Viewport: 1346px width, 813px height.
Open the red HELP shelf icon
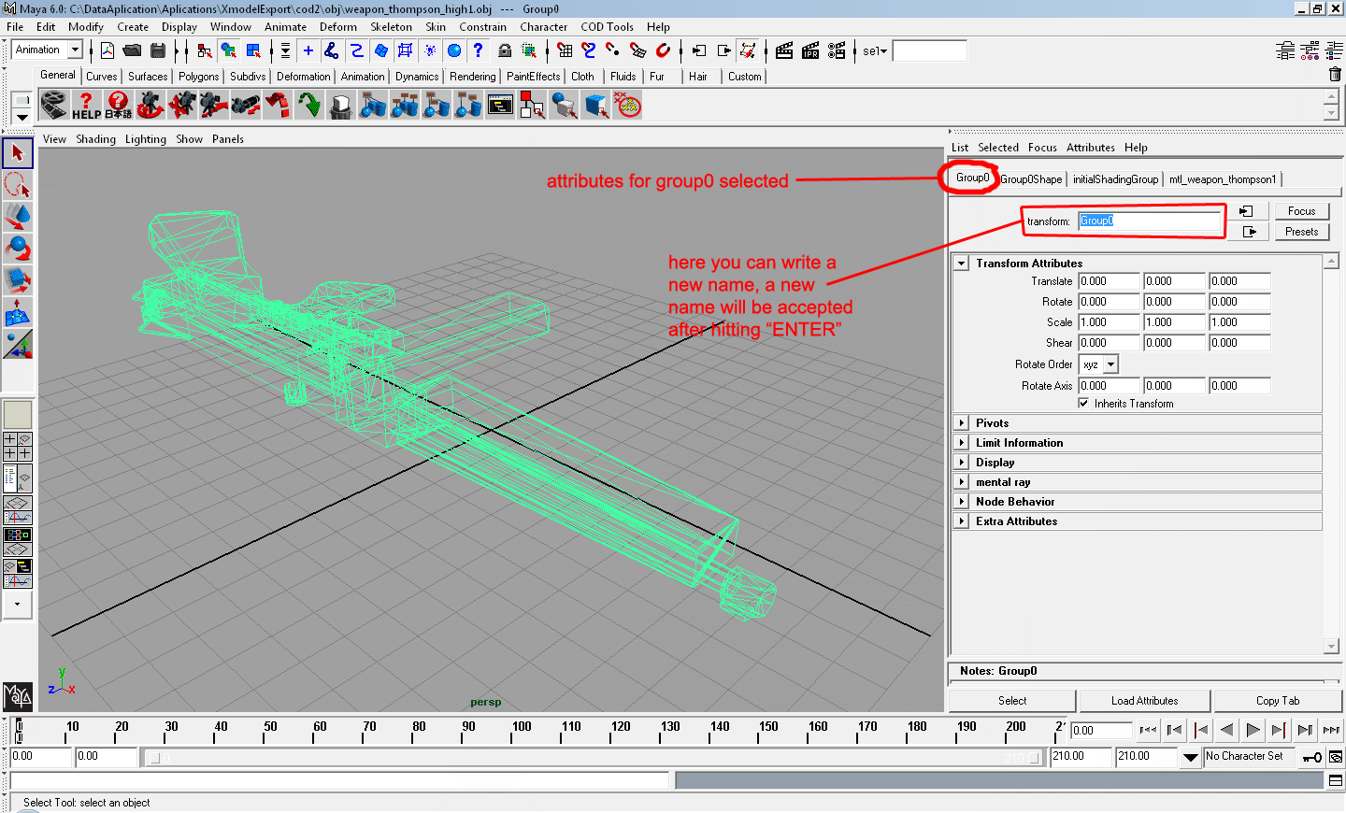(86, 105)
